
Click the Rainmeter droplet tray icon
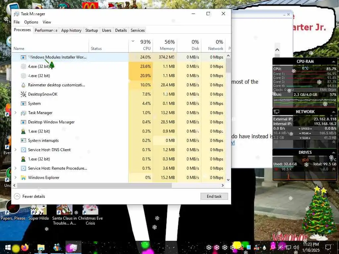click(x=264, y=247)
